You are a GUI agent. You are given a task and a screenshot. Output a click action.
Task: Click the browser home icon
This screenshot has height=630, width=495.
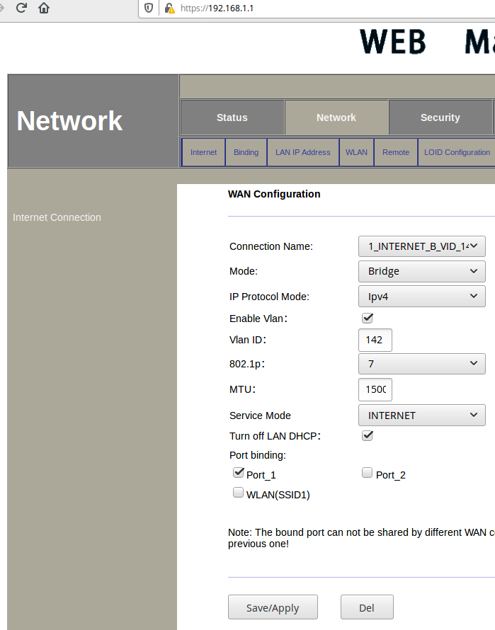[44, 8]
